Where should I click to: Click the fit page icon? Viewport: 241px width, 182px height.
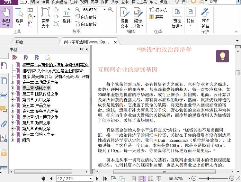pos(56,10)
